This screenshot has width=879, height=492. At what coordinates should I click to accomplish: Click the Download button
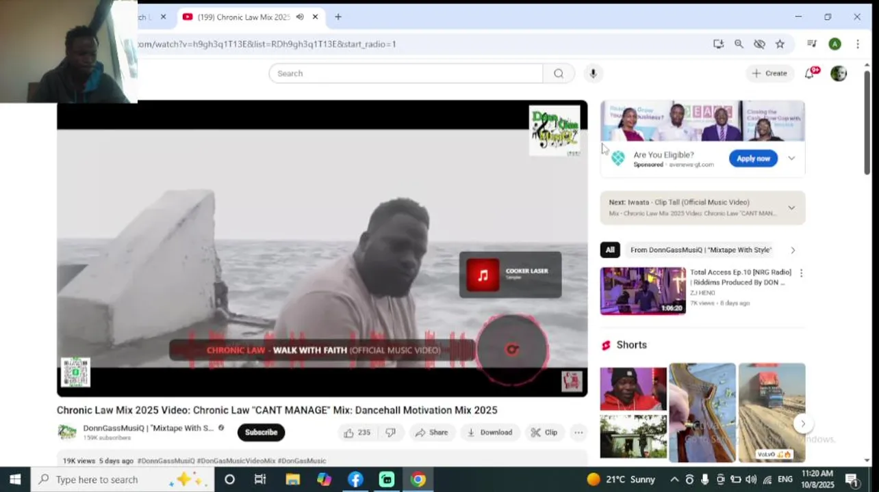(490, 433)
